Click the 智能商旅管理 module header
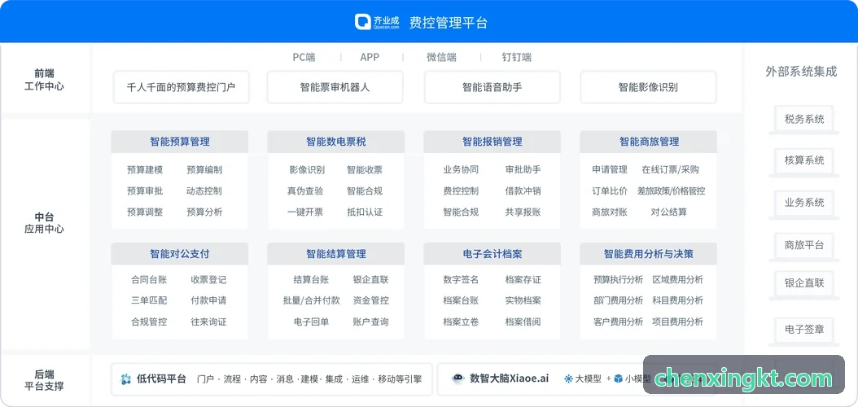 [x=649, y=142]
